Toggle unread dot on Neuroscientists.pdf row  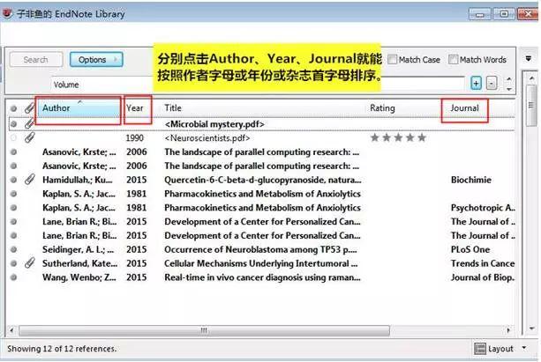pos(13,137)
